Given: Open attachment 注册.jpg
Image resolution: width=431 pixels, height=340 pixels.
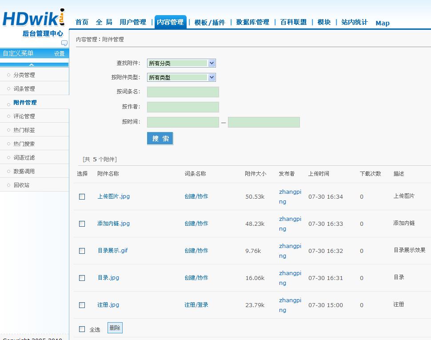Looking at the screenshot, I should pos(108,304).
